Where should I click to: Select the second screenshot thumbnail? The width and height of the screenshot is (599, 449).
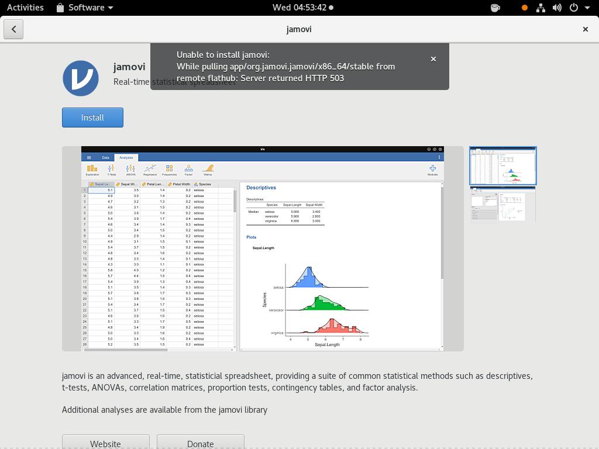click(502, 205)
